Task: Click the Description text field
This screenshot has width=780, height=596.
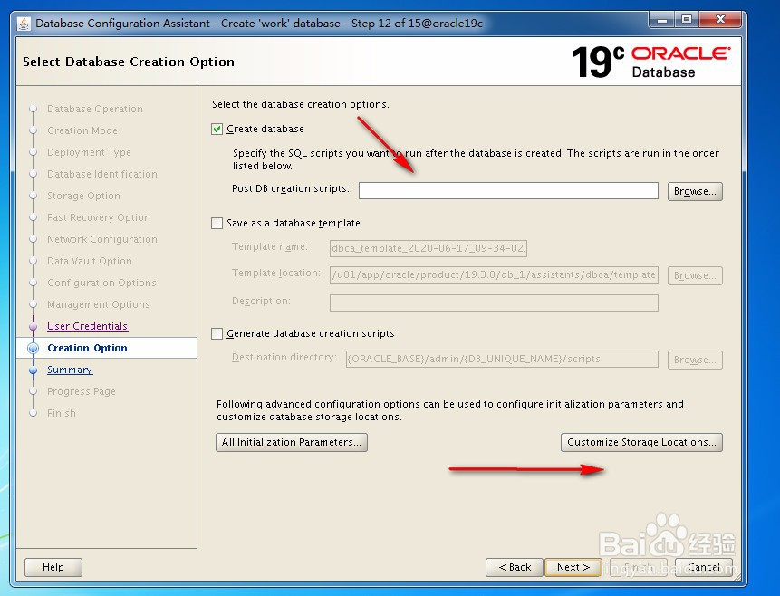Action: (494, 303)
